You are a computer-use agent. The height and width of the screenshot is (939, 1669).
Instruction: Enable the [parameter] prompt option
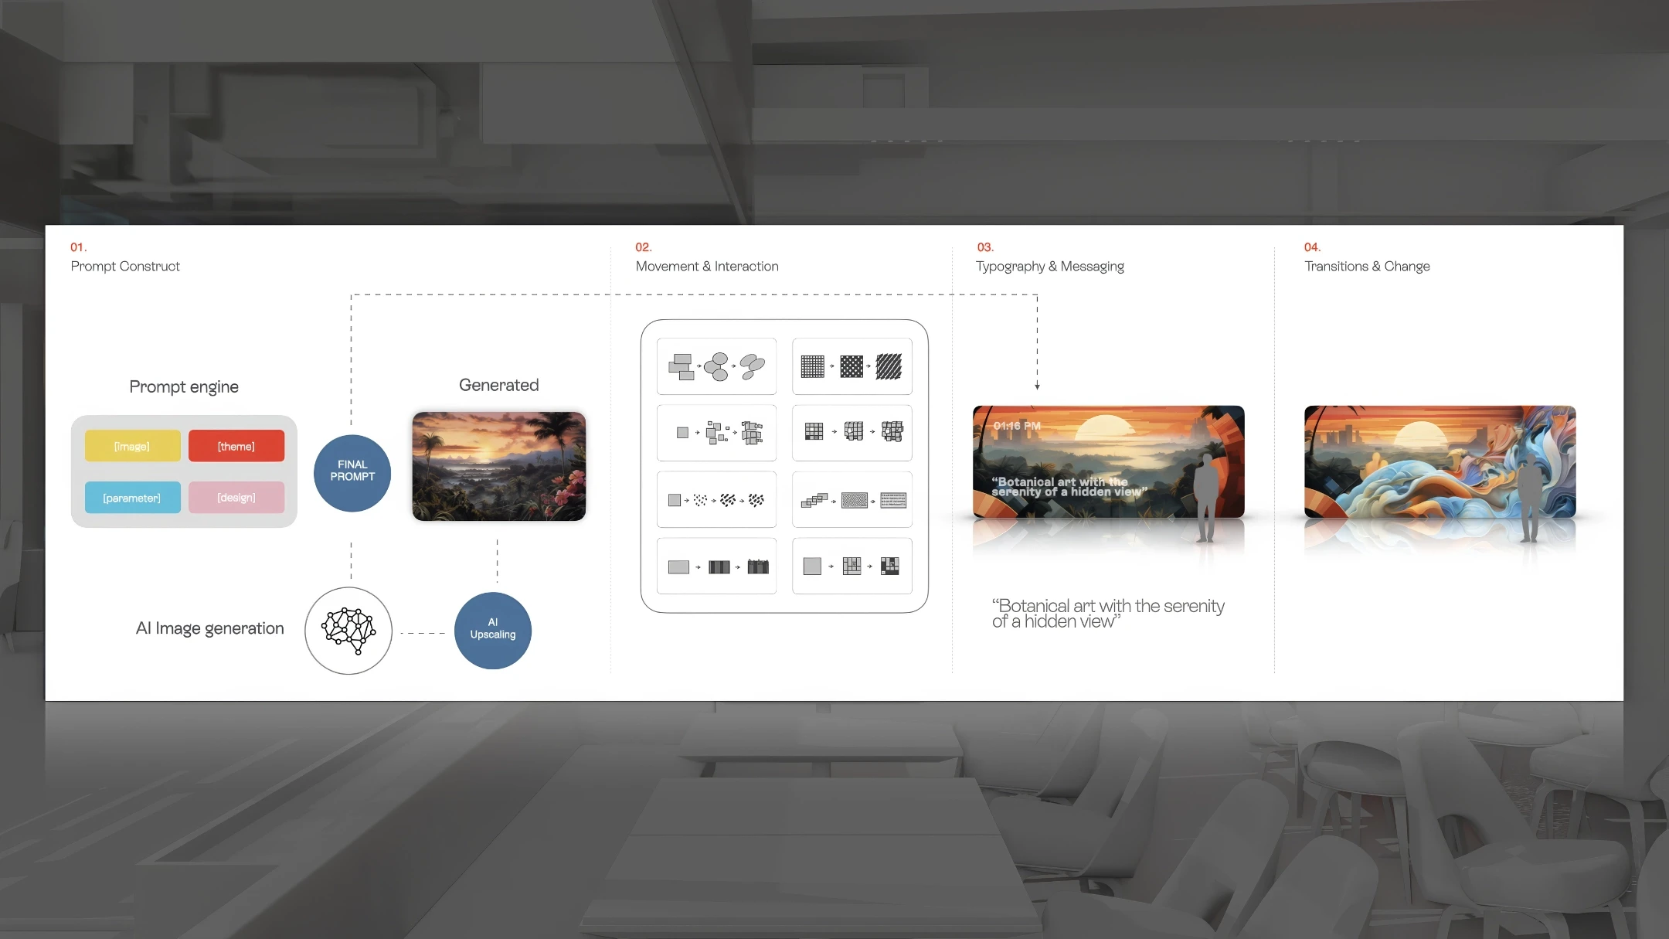[x=132, y=498]
